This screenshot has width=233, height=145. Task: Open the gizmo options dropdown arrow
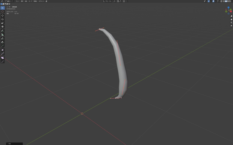211,1
